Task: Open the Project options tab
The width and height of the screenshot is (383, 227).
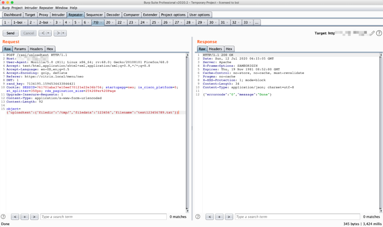Action: pyautogui.click(x=173, y=15)
